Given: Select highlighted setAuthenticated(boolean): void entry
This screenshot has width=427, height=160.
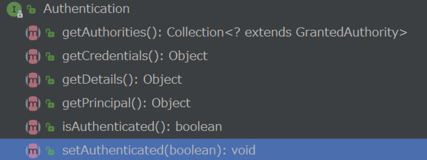Looking at the screenshot, I should pos(213,149).
